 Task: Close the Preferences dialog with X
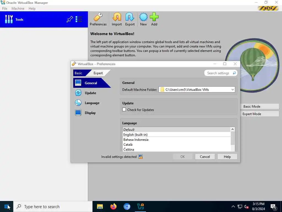click(x=235, y=64)
